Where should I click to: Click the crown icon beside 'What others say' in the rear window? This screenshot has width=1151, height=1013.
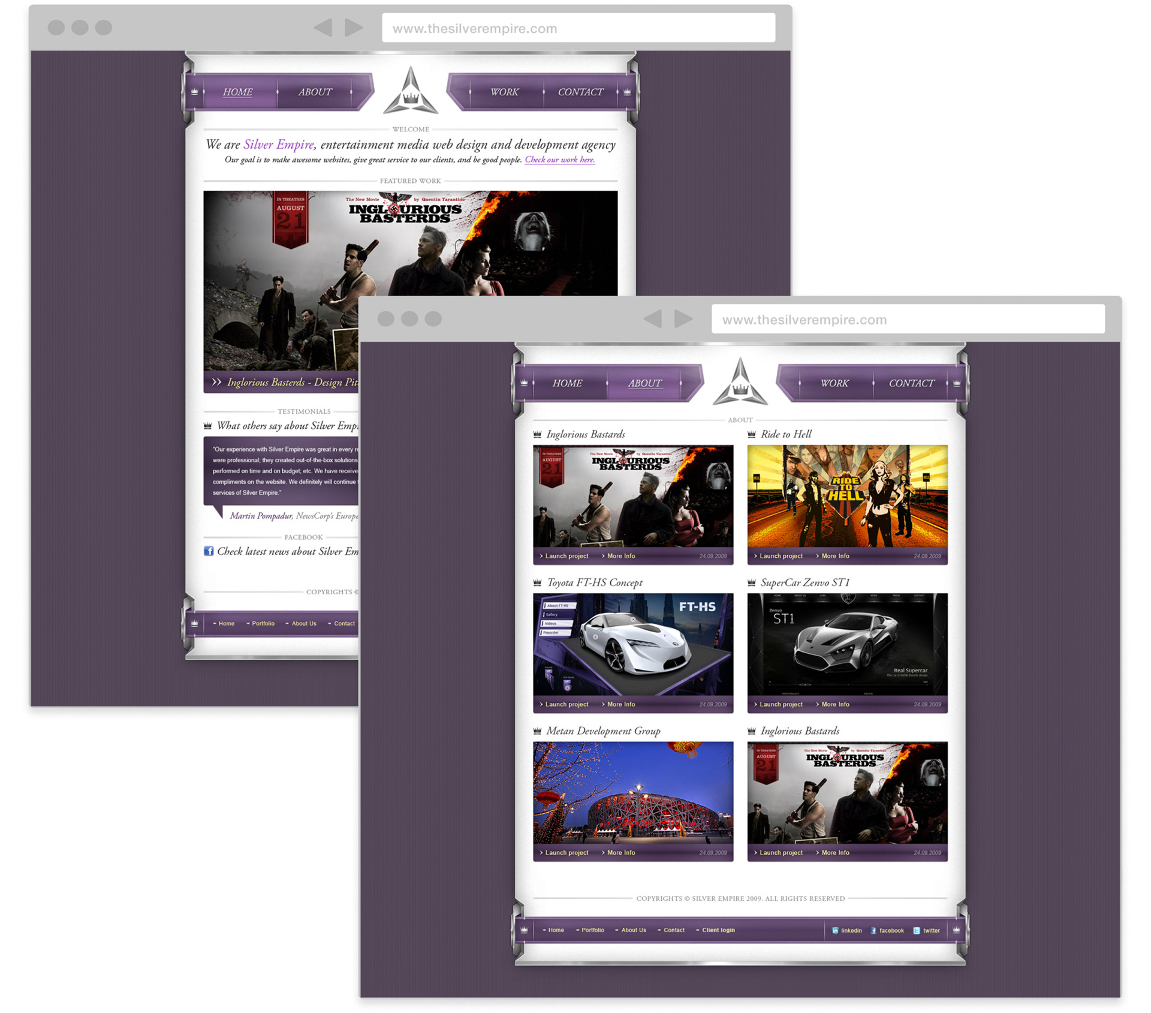click(208, 426)
